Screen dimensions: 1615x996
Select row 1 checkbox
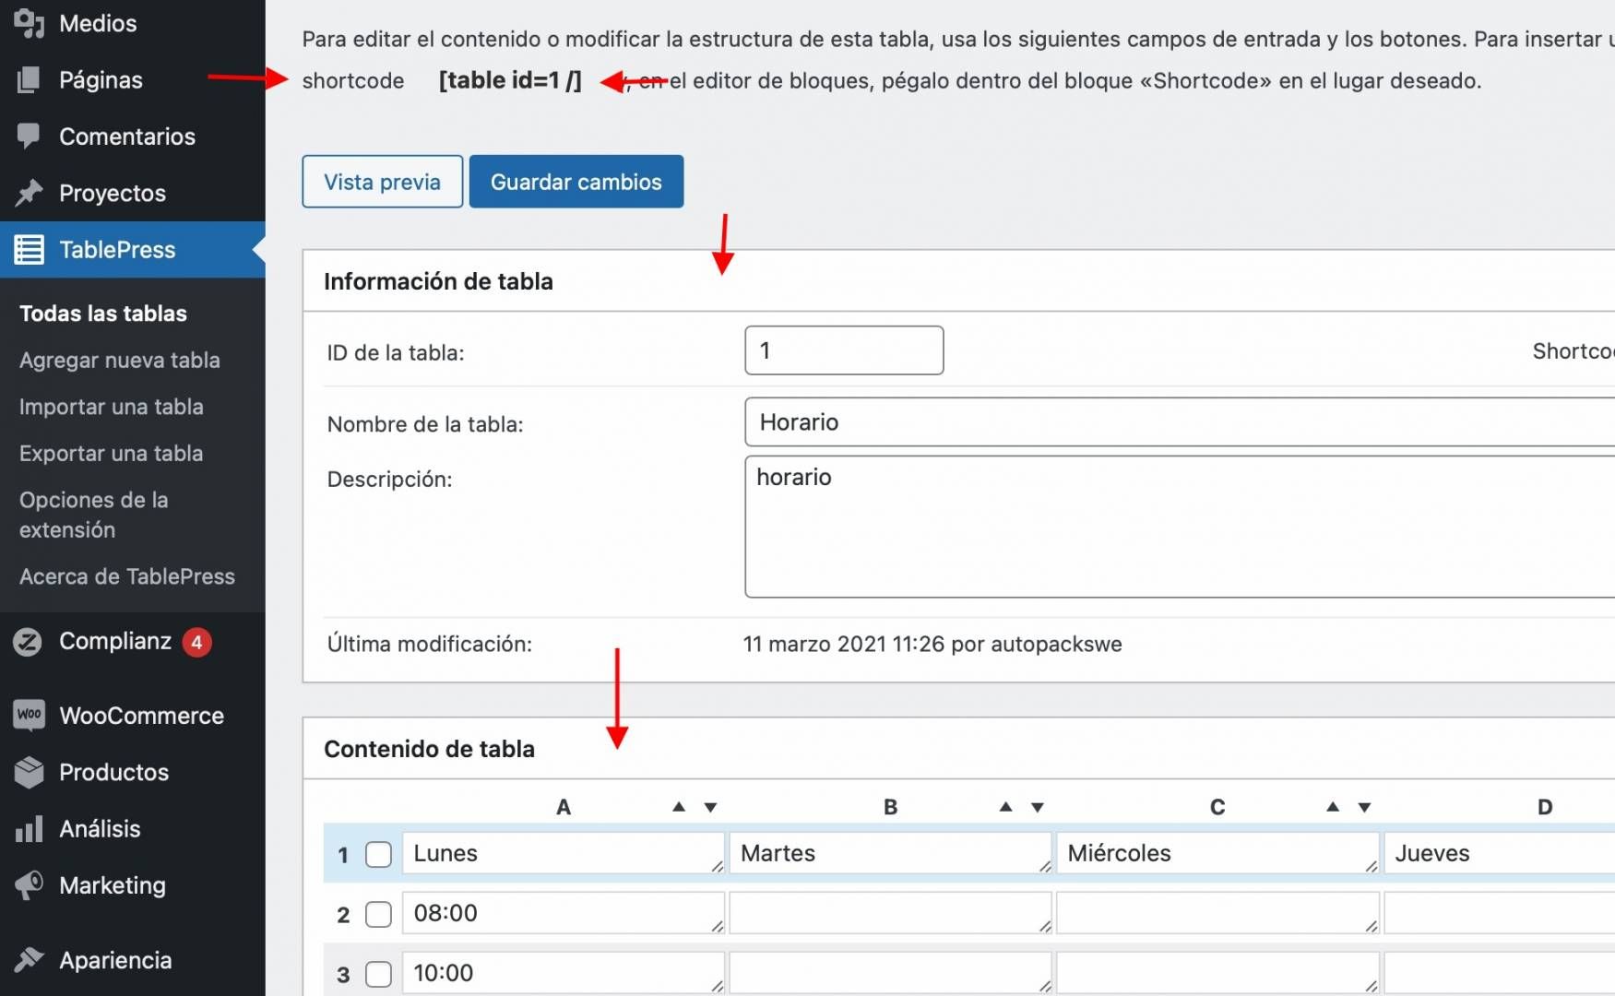[378, 854]
